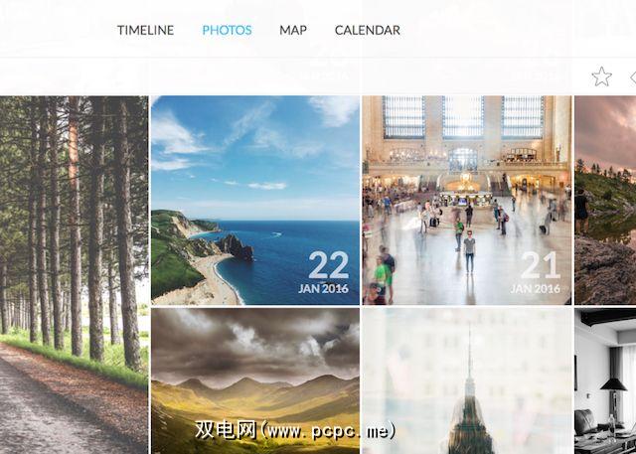Switch to the Timeline tab
Screen dimensions: 636x454
146,31
